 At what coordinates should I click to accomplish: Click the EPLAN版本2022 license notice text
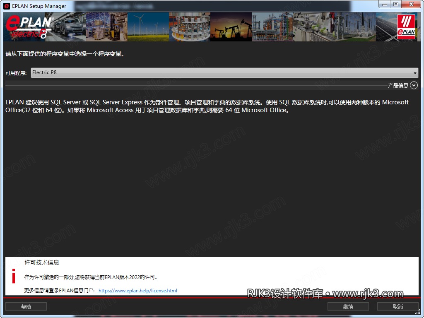point(91,277)
